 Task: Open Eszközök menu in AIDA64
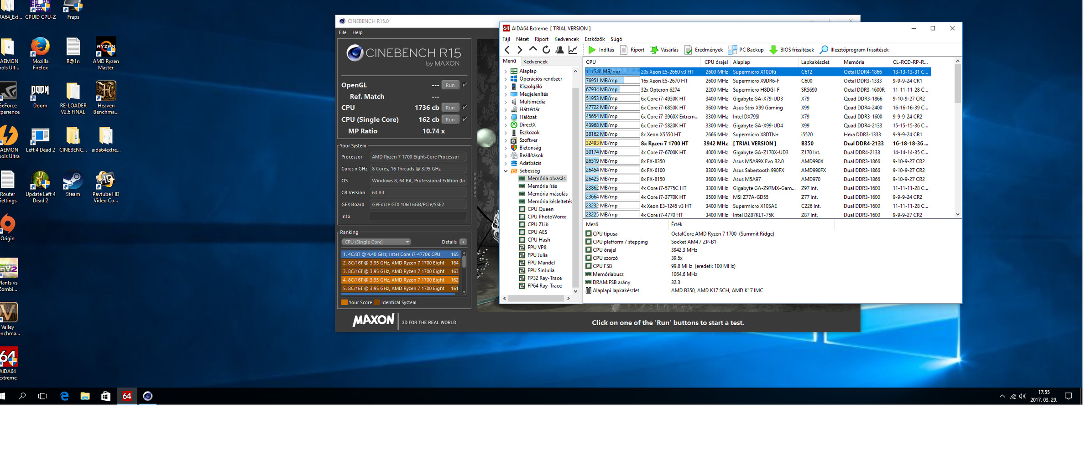point(595,39)
